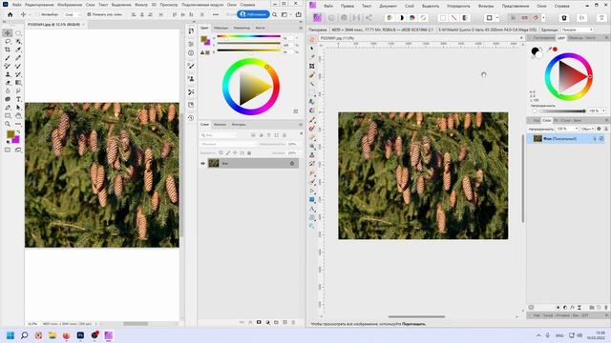The image size is (611, 343).
Task: Click Affinity color opacity slider
Action: [562, 111]
